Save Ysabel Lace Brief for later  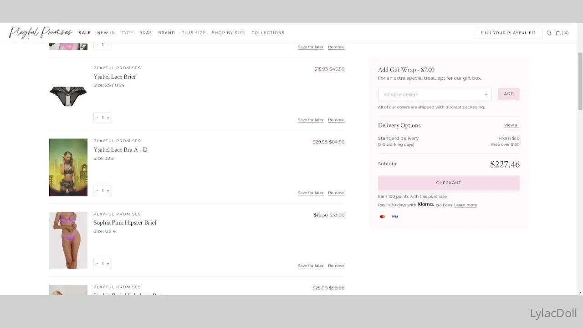coord(311,120)
